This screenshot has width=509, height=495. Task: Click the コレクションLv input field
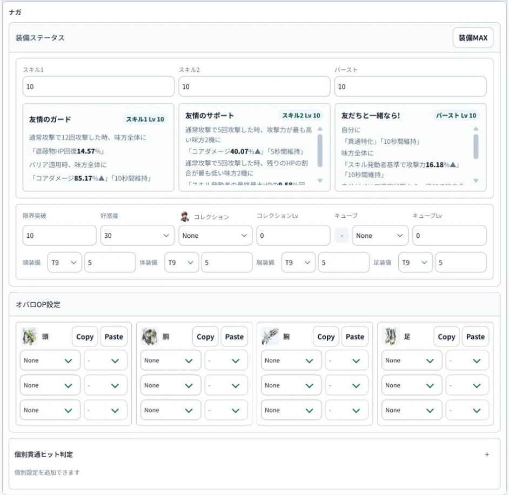[x=293, y=235]
